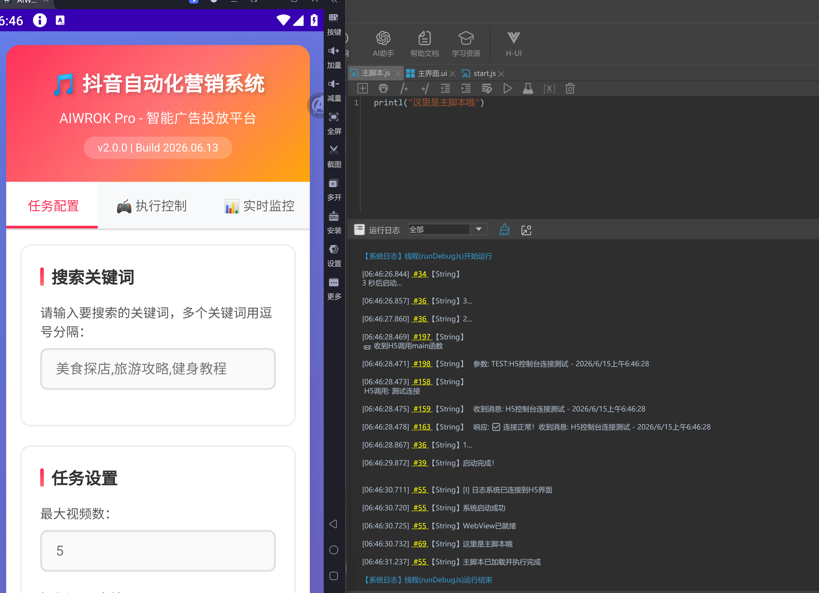This screenshot has height=593, width=819.
Task: Click the v2.0.0 build version badge
Action: 158,148
